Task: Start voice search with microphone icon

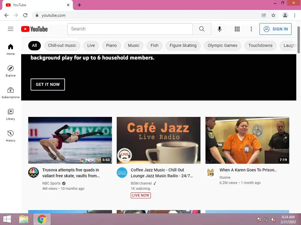Action: (x=219, y=29)
